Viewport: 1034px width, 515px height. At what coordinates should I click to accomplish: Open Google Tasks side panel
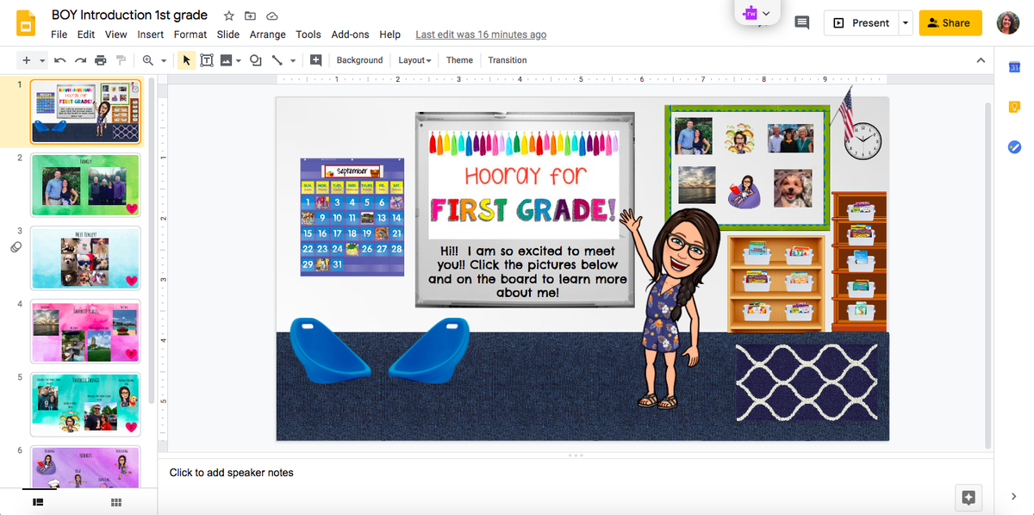coord(1013,147)
